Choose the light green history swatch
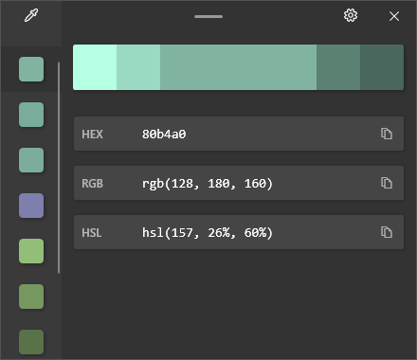Screen dimensions: 417x360 pyautogui.click(x=31, y=251)
